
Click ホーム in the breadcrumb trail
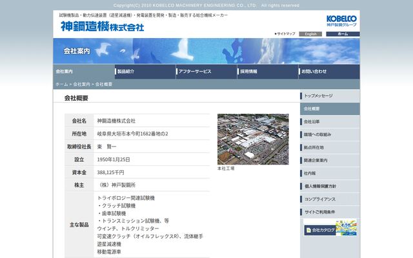coord(62,84)
